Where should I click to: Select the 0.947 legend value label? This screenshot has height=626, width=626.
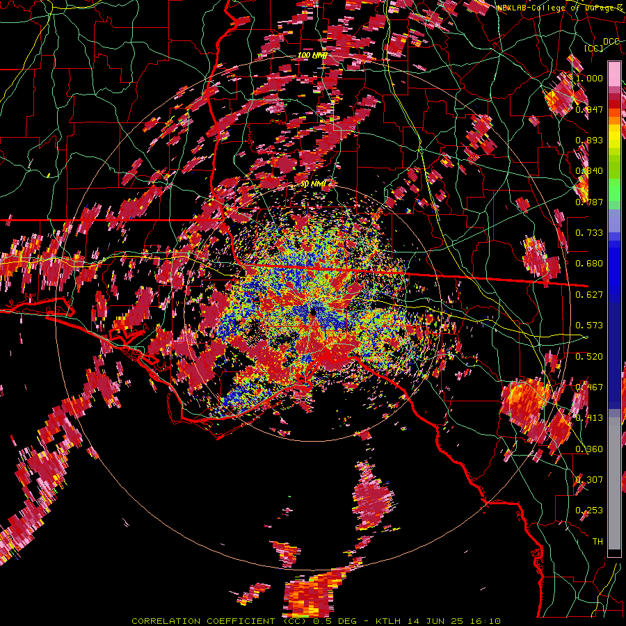[589, 109]
